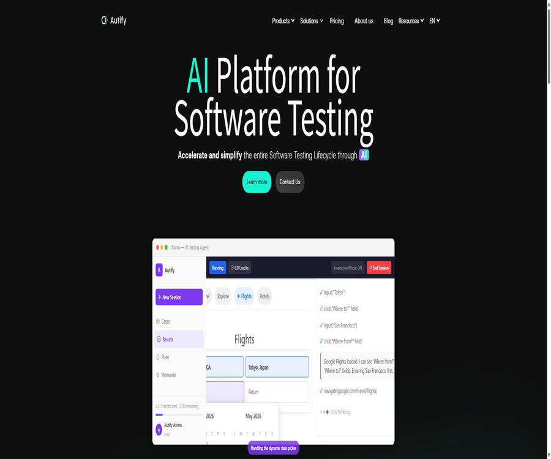This screenshot has height=459, width=551.
Task: Click the purple Autify A icon in sidebar
Action: click(159, 270)
